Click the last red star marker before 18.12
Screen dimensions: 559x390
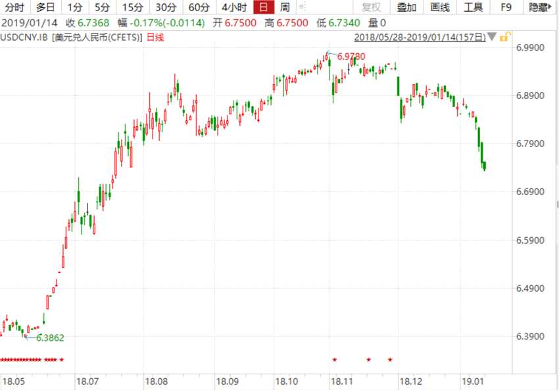[390, 360]
